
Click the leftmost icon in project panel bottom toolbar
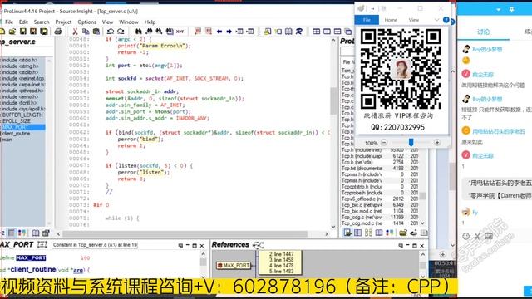coord(347,233)
